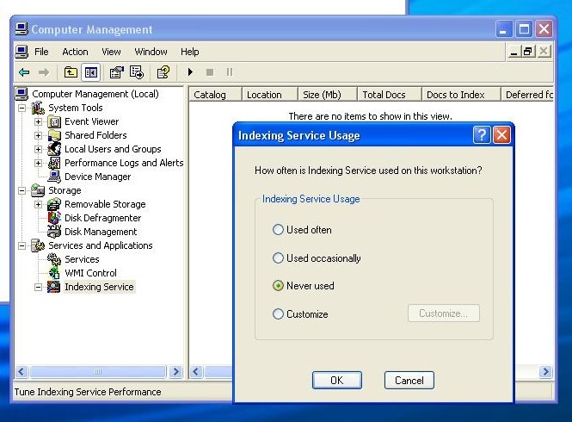Expand Local Users and Groups node
Image resolution: width=572 pixels, height=422 pixels.
[39, 150]
